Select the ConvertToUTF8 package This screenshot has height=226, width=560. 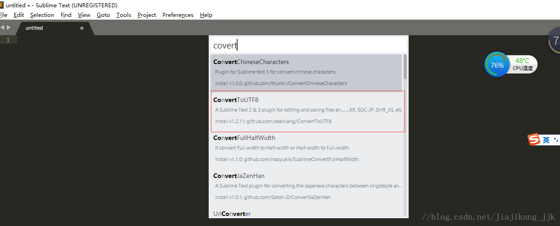click(306, 110)
